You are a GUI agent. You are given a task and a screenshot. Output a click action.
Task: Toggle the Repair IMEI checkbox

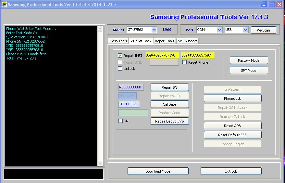coord(120,55)
